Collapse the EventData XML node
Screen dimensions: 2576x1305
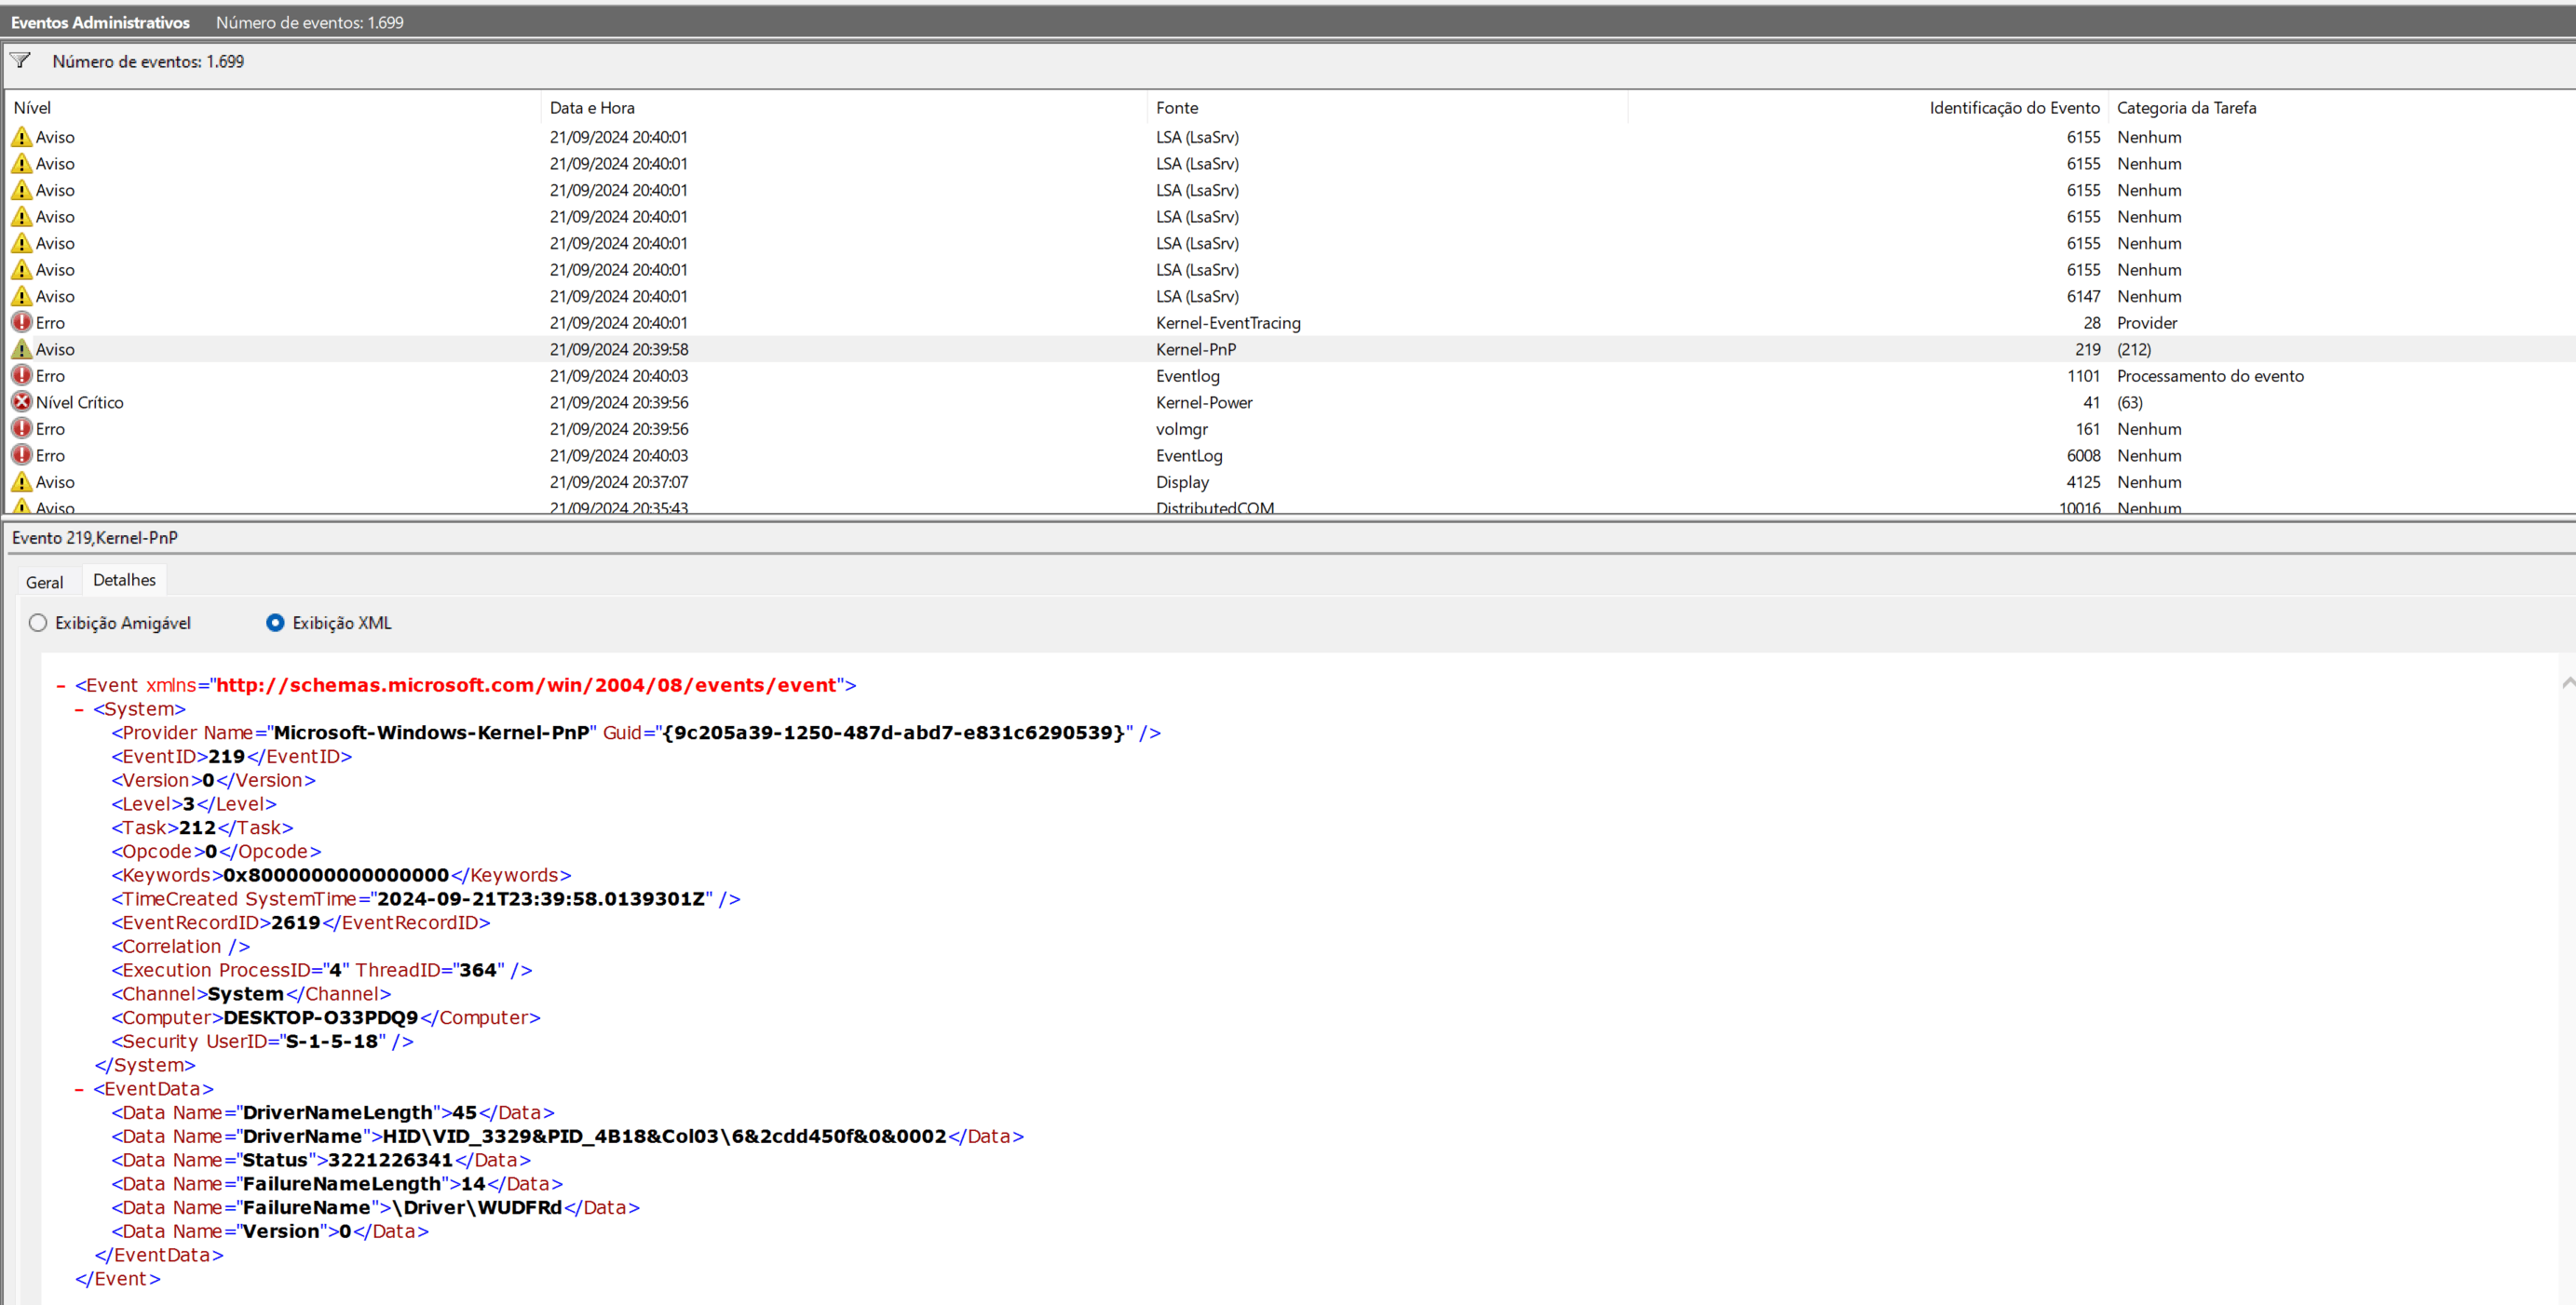[x=79, y=1089]
